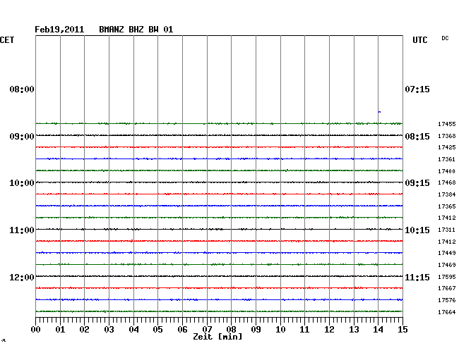Click the green trace with DC value 17664

click(x=219, y=311)
